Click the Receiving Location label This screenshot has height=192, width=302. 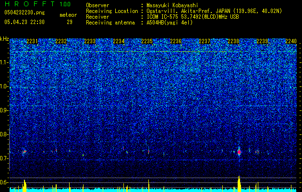click(112, 11)
